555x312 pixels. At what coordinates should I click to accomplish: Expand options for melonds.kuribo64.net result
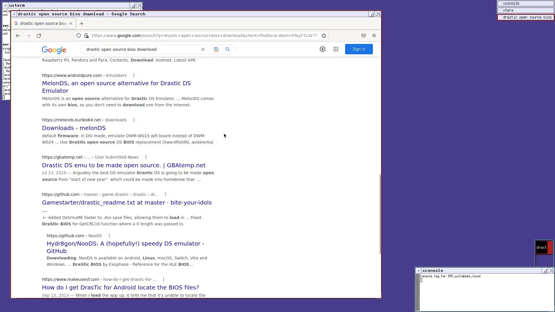(x=134, y=120)
